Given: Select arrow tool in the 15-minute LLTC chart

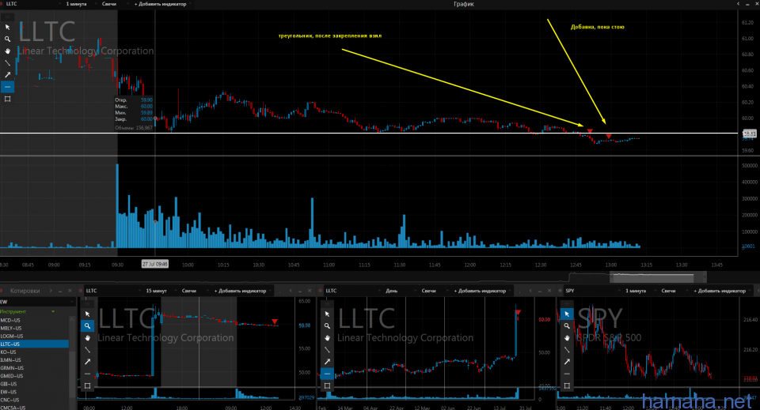Looking at the screenshot, I should (x=87, y=362).
